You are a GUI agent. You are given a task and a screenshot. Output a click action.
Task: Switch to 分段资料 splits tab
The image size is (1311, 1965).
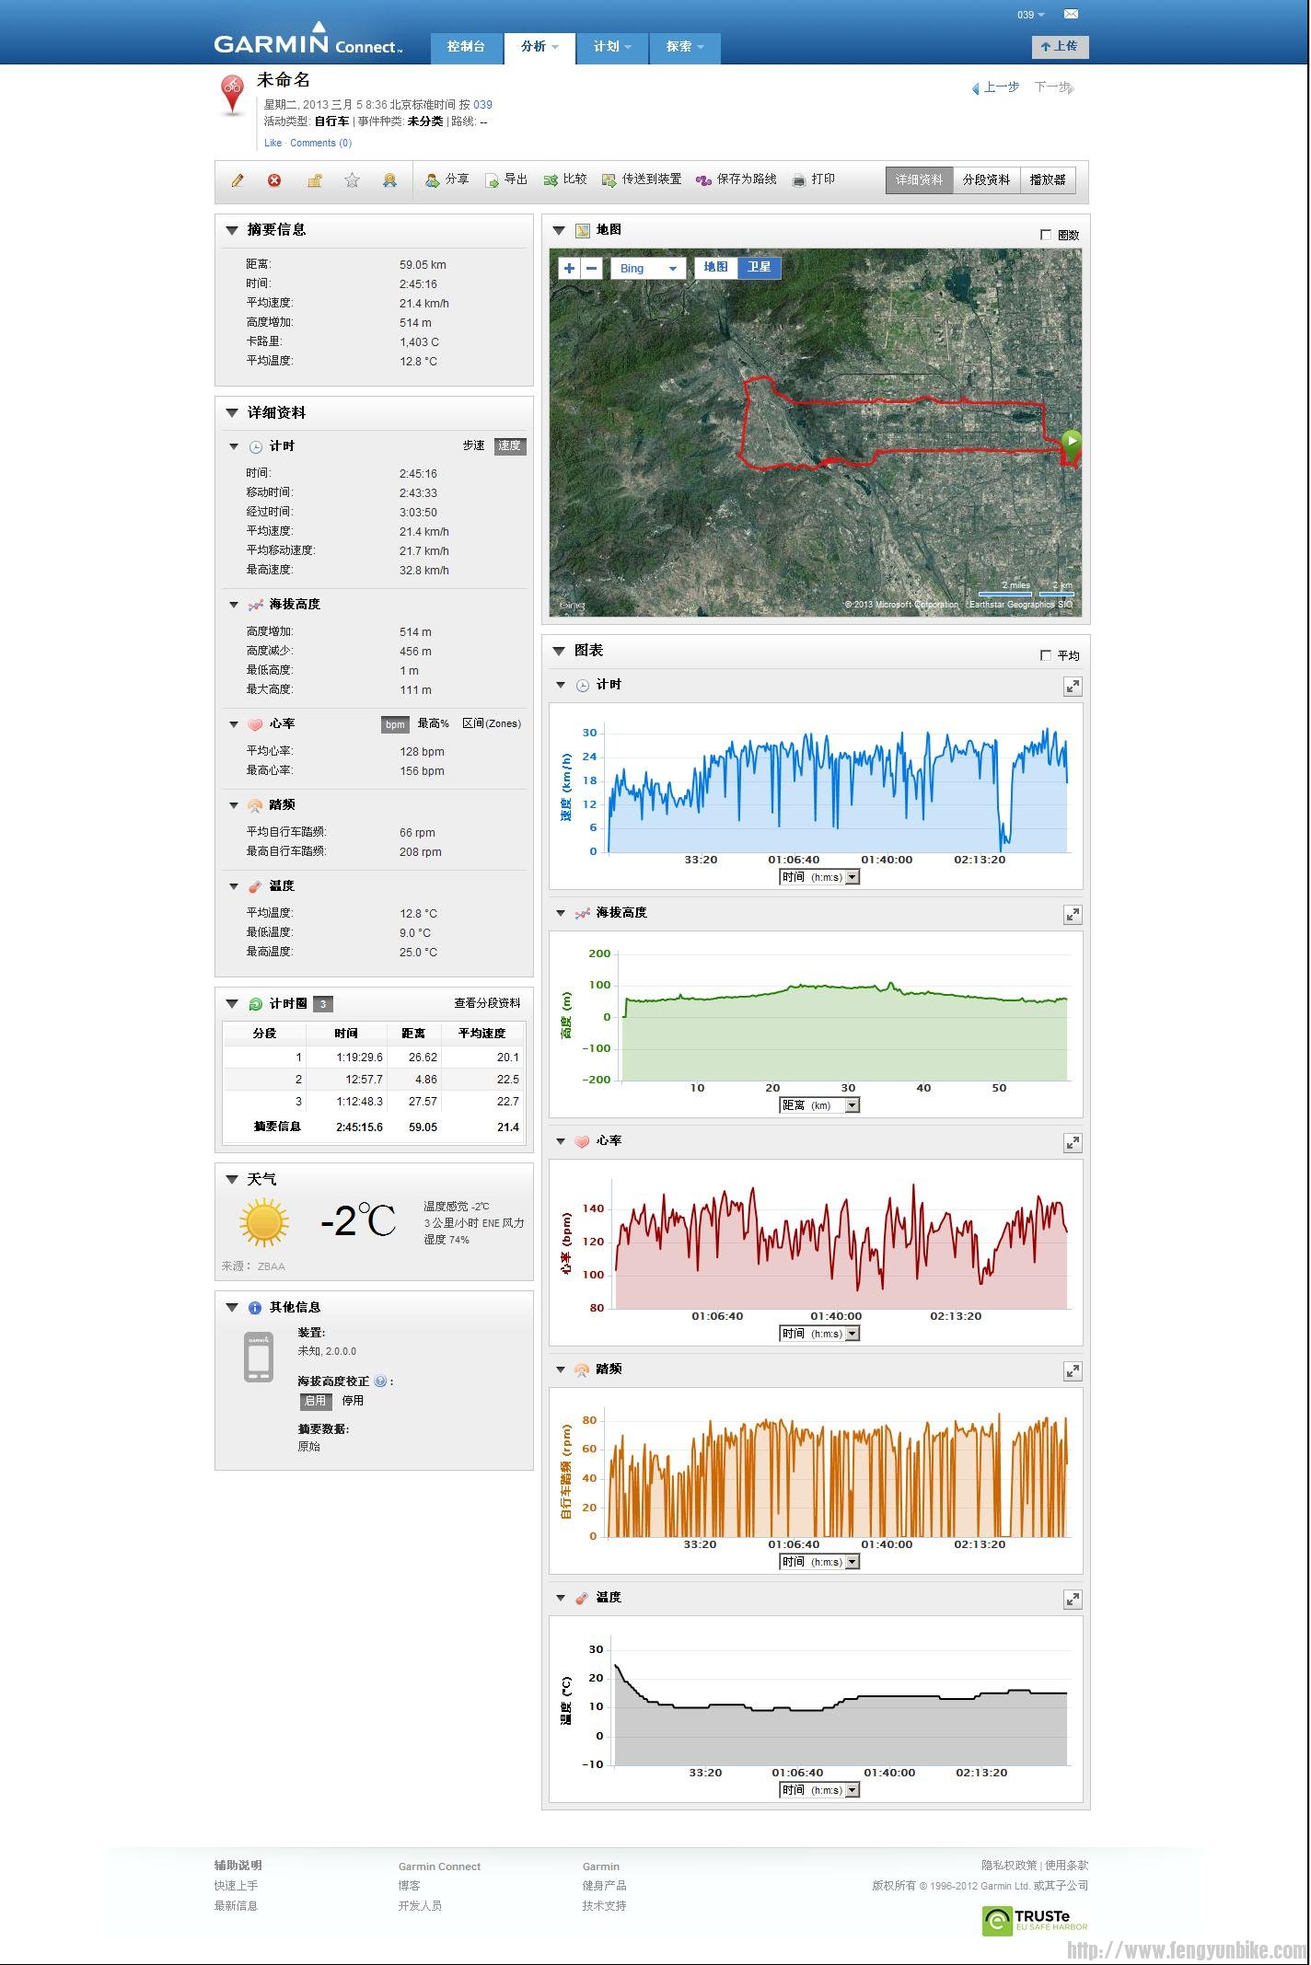(987, 180)
